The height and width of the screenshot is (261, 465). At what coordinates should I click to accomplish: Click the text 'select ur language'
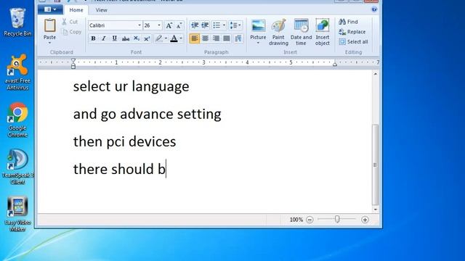pyautogui.click(x=131, y=87)
